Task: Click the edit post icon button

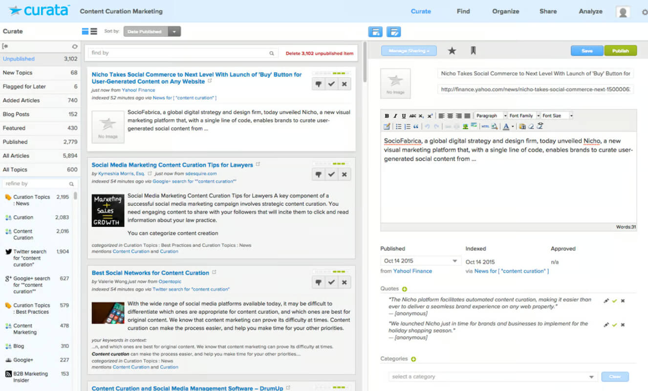Action: (x=393, y=32)
